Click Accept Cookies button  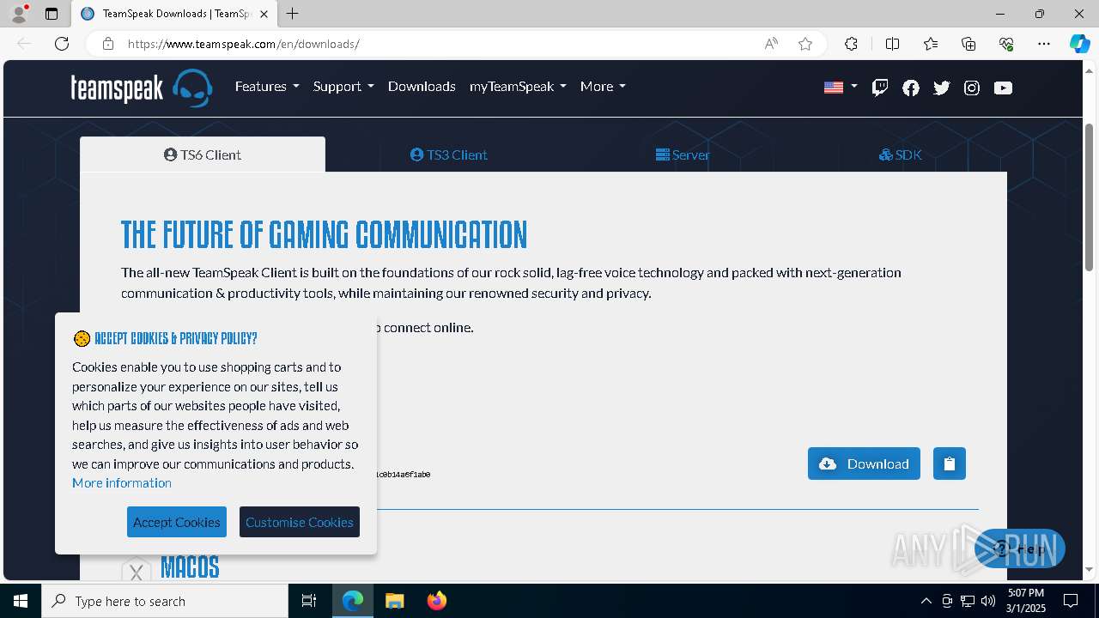coord(177,522)
